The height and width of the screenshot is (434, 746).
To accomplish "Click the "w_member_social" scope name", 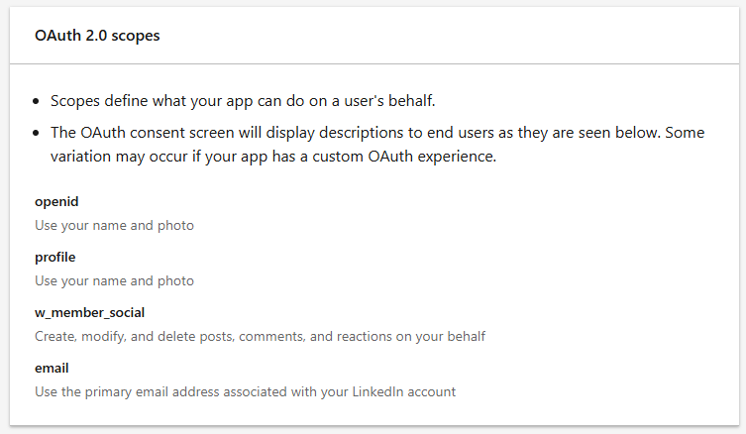I will point(89,313).
